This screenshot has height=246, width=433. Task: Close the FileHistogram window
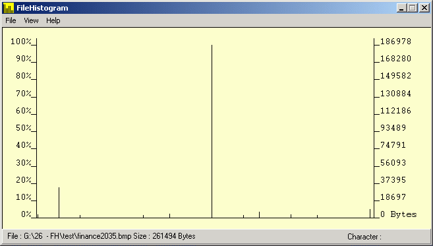coord(424,8)
